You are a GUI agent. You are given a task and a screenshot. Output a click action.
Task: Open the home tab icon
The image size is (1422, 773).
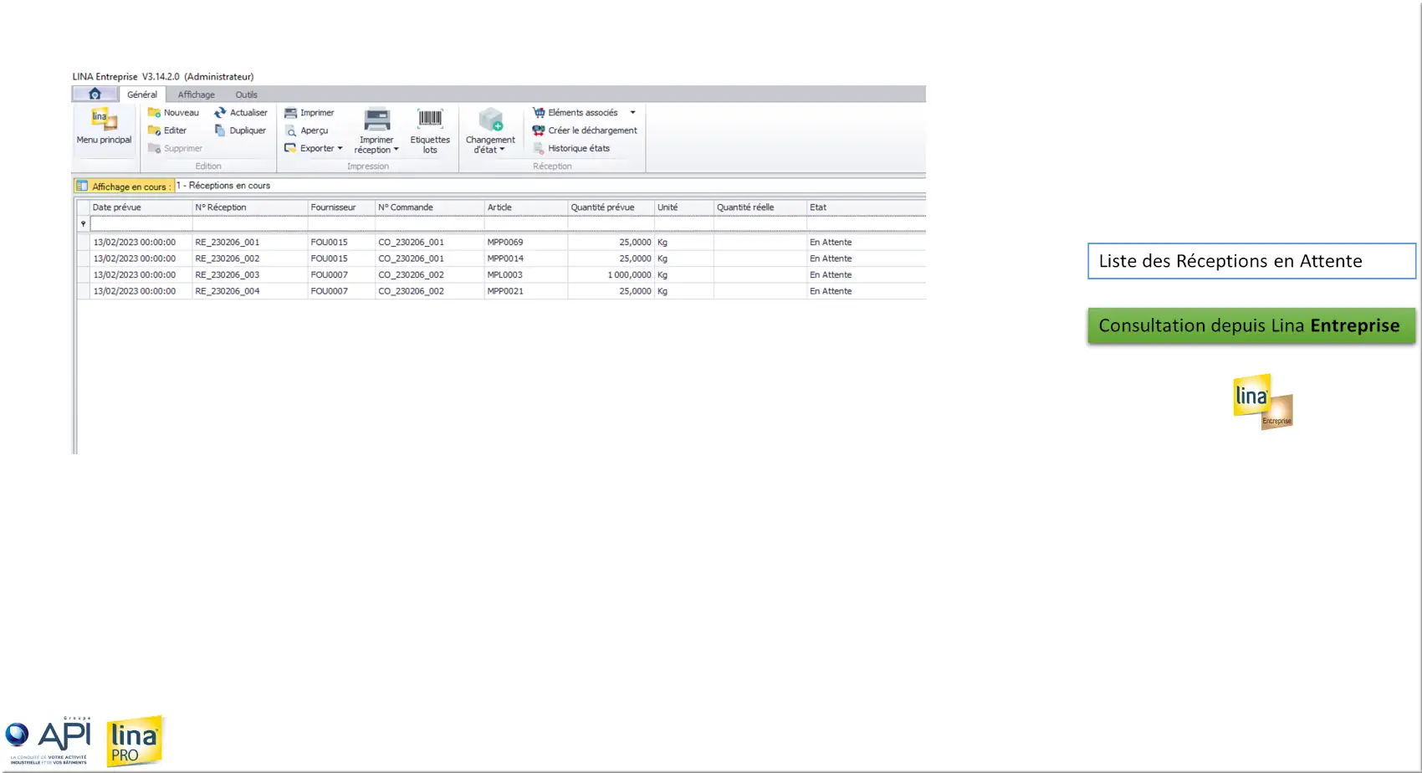pyautogui.click(x=95, y=94)
